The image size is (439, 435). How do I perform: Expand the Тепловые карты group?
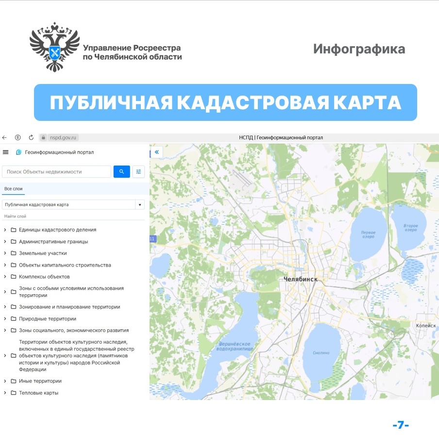coord(5,393)
